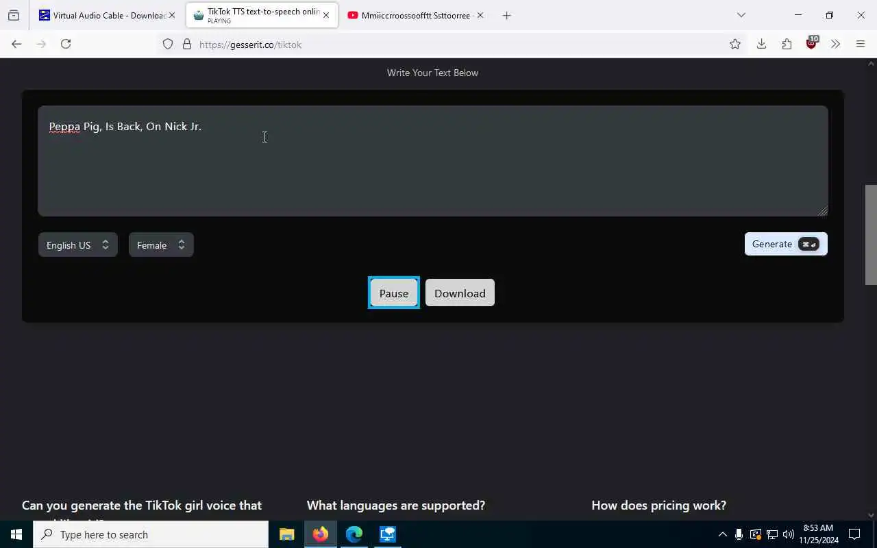Click the Generate button
The image size is (877, 548).
click(x=786, y=244)
